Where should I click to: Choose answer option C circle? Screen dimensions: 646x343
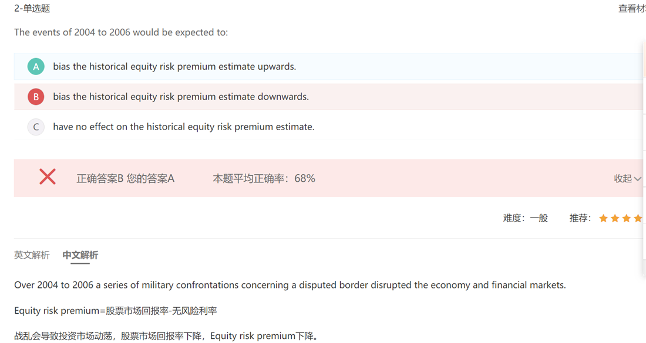tap(36, 127)
